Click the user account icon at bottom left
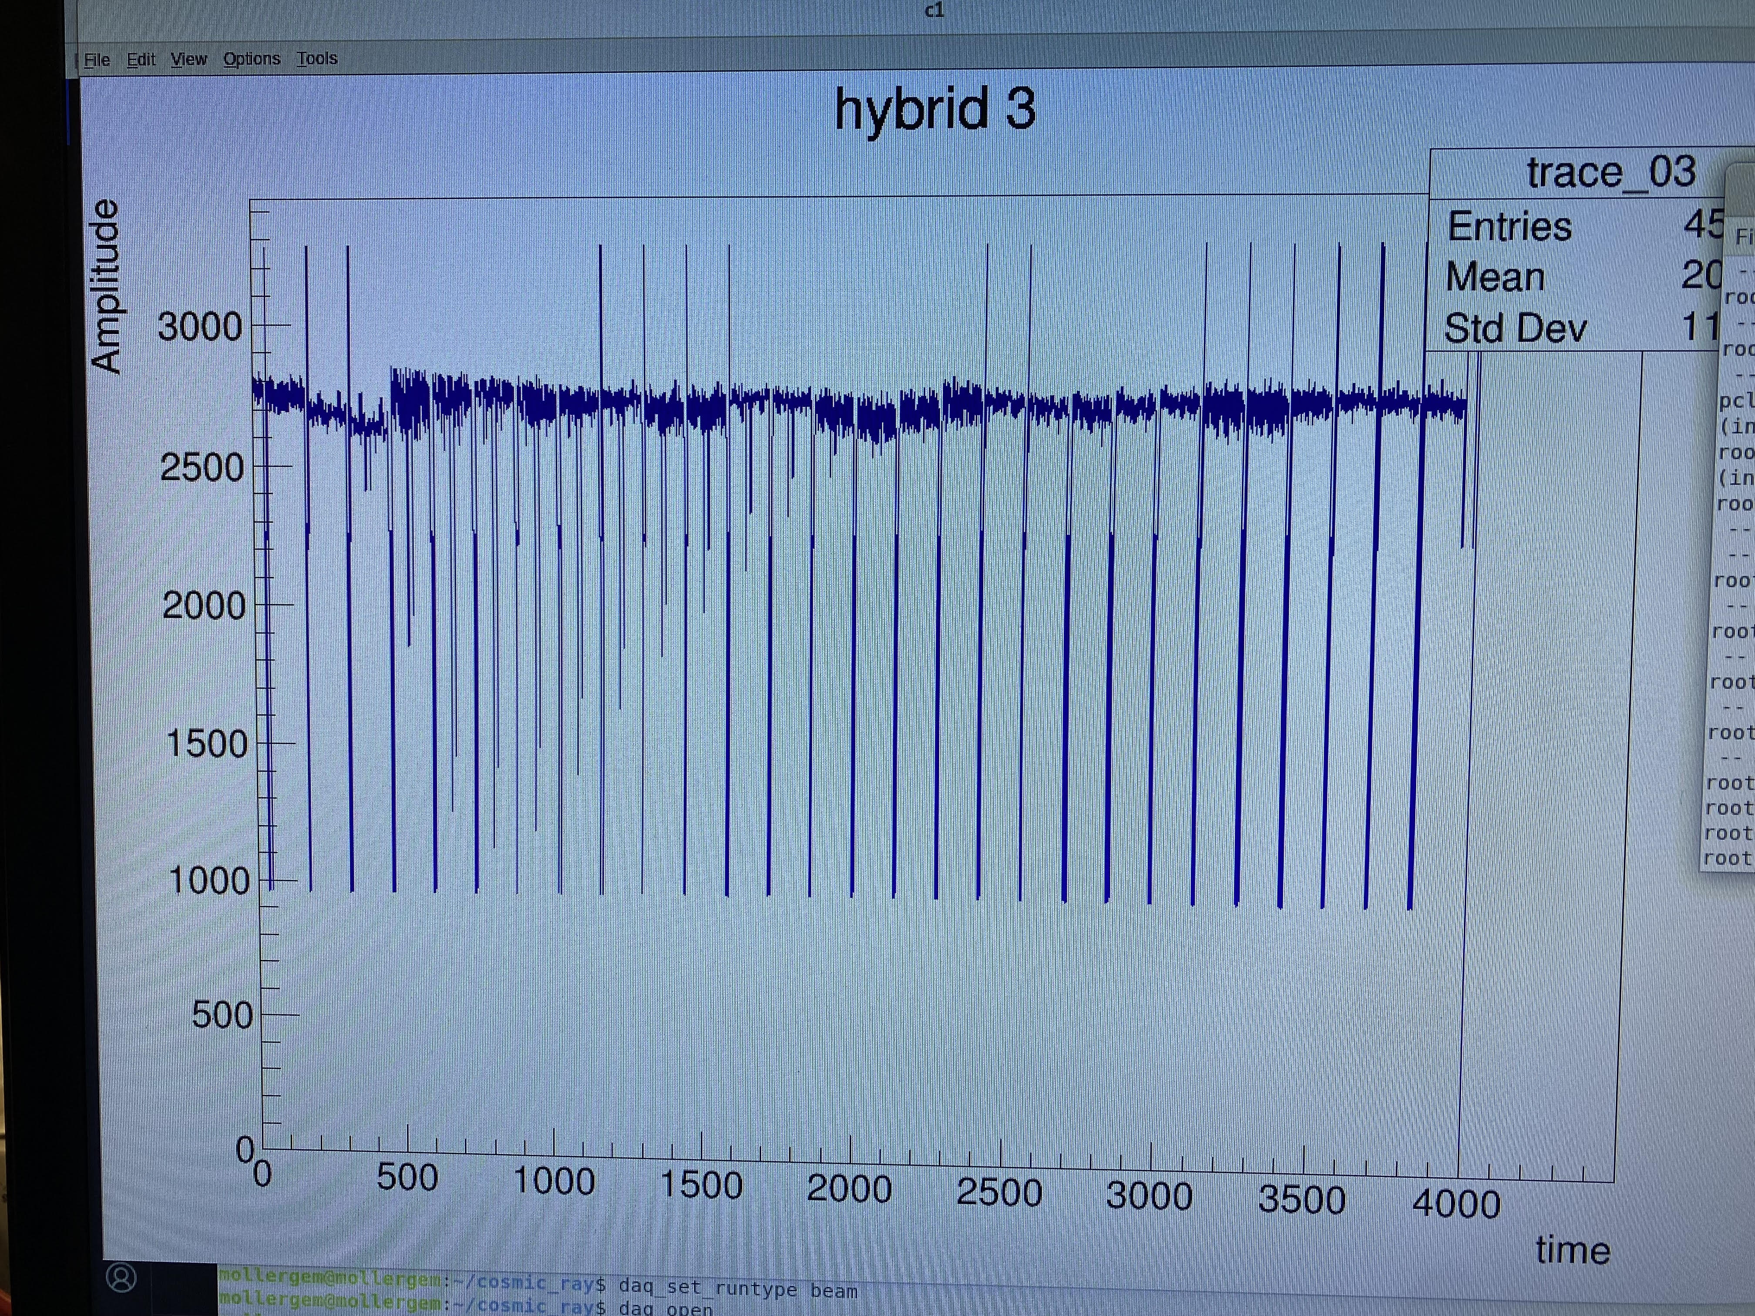Viewport: 1755px width, 1316px height. 121,1278
